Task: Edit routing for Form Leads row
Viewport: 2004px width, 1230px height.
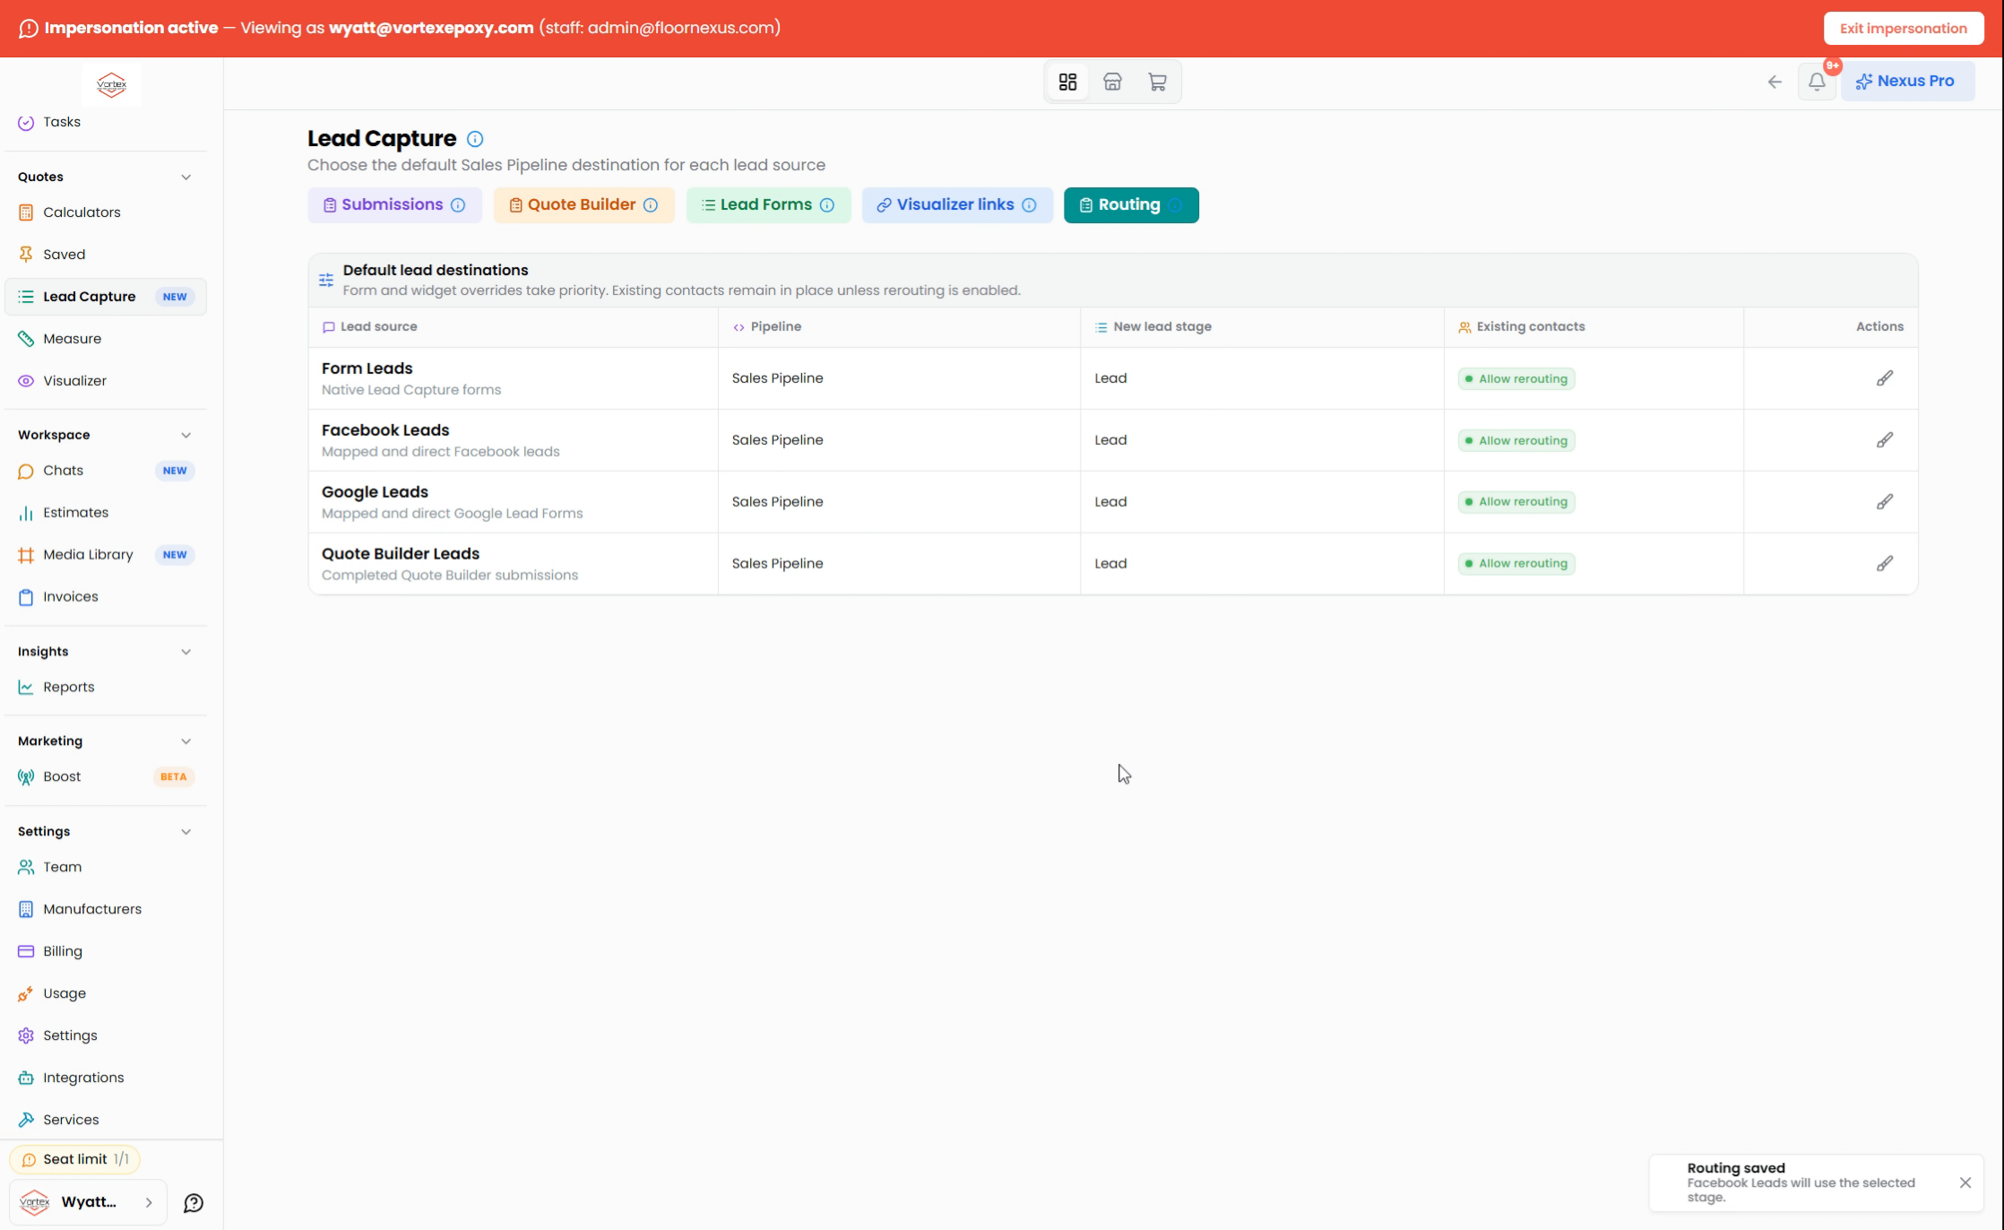Action: [1885, 378]
